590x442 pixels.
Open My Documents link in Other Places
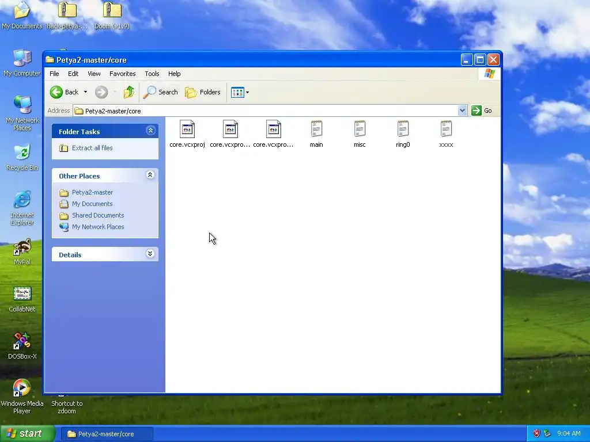coord(92,204)
